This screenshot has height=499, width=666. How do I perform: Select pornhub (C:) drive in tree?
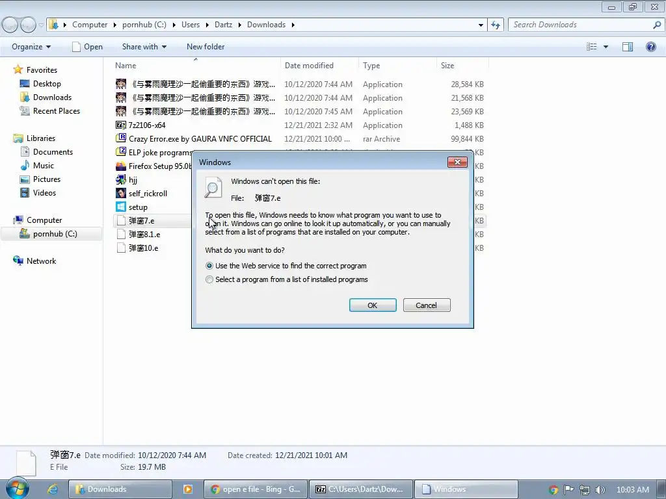tap(55, 234)
